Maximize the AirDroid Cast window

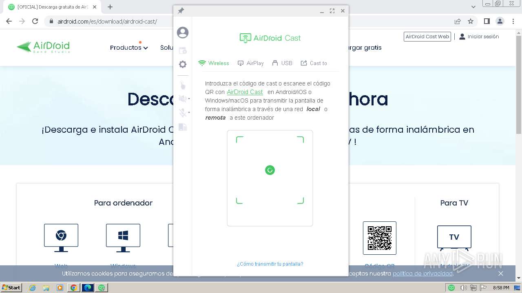[332, 11]
